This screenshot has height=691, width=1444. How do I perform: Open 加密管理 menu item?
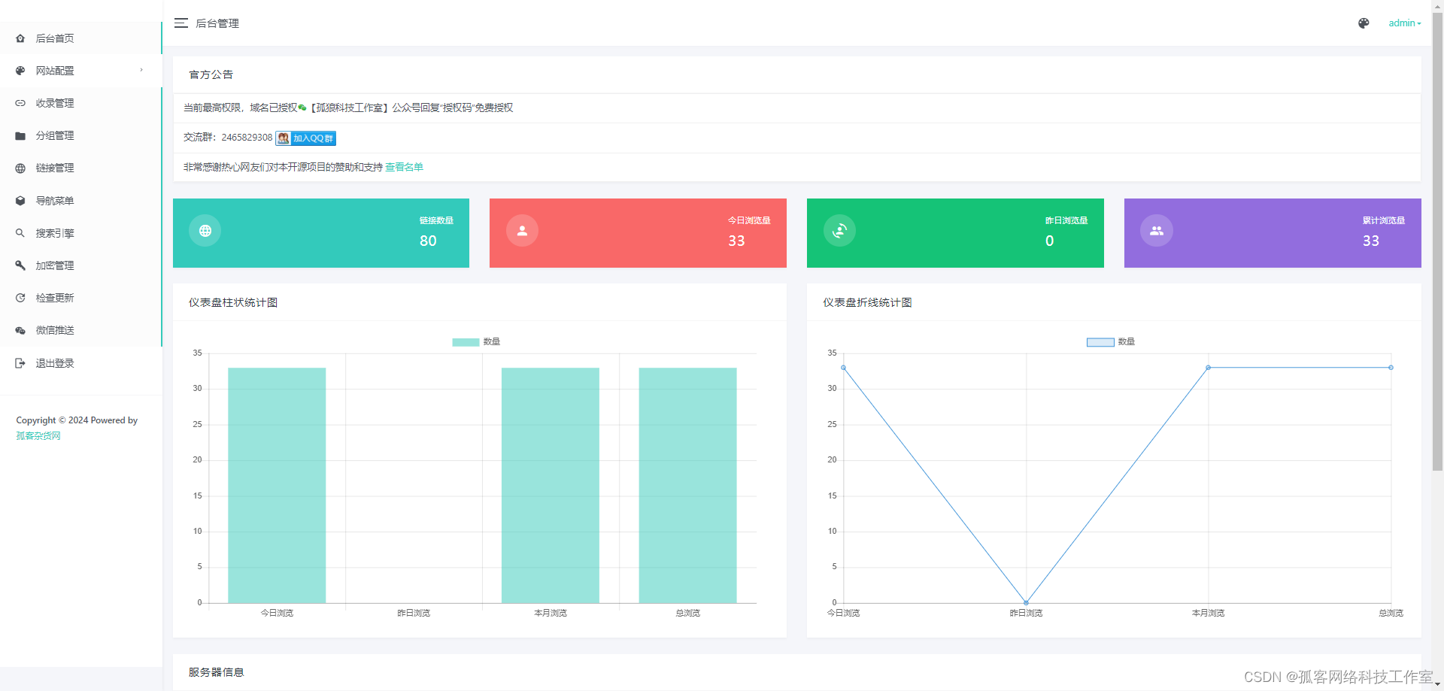[x=80, y=265]
